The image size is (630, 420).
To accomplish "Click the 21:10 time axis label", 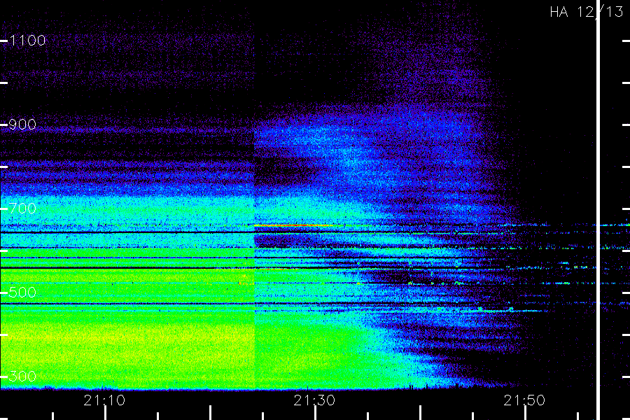I will [x=104, y=400].
